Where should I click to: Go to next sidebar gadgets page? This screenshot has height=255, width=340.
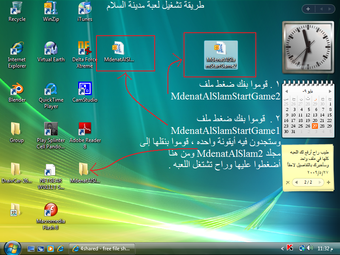click(330, 9)
